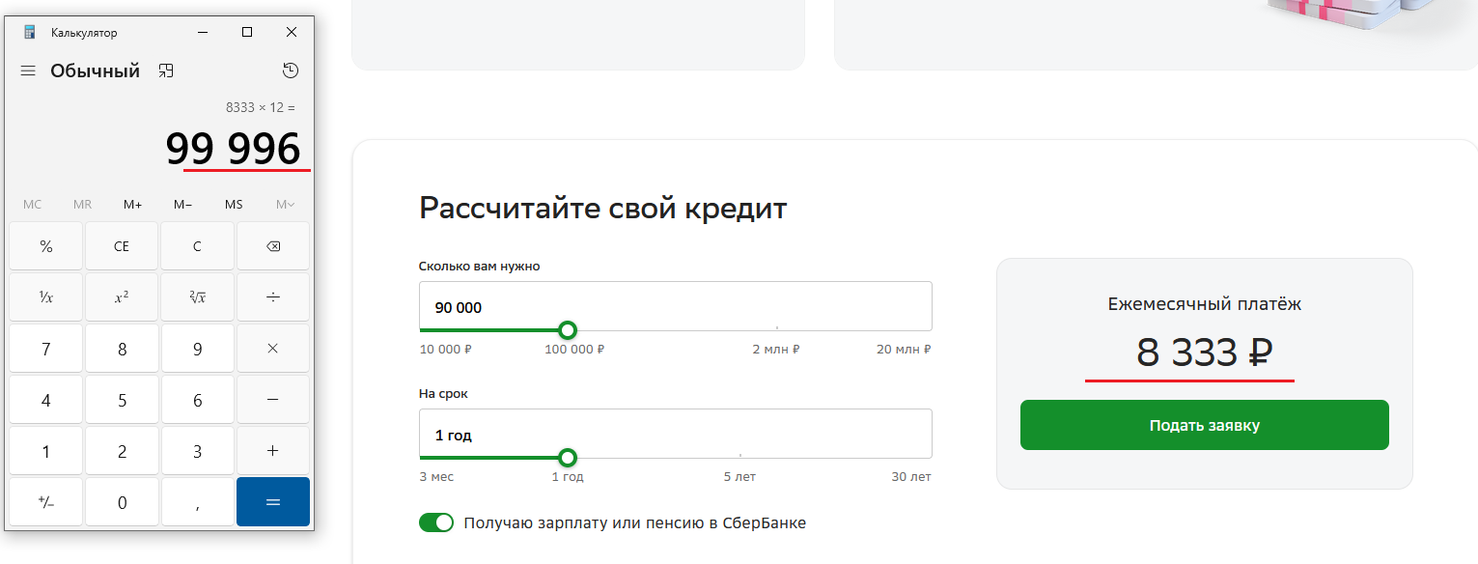Image resolution: width=1478 pixels, height=564 pixels.
Task: Click the M+ memory add item
Action: pyautogui.click(x=132, y=205)
